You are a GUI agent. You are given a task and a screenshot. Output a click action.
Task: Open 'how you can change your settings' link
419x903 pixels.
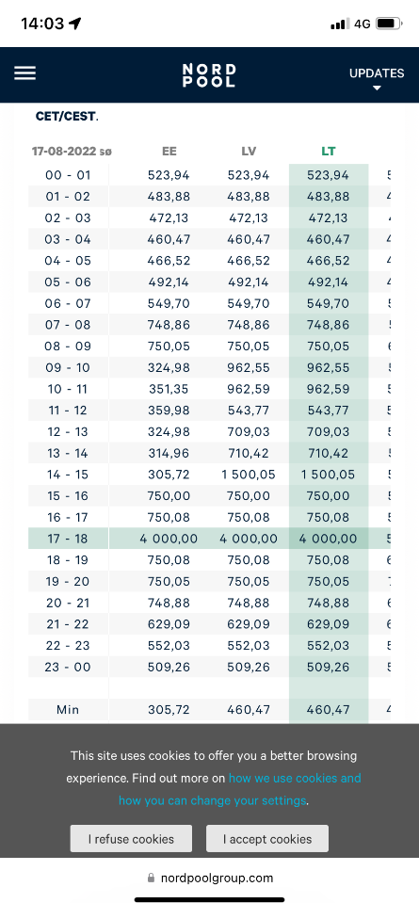213,800
